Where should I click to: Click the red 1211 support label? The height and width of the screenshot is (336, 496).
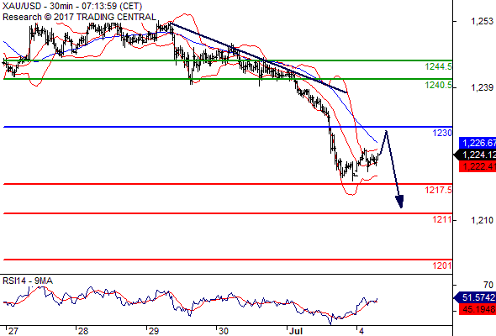click(x=442, y=219)
